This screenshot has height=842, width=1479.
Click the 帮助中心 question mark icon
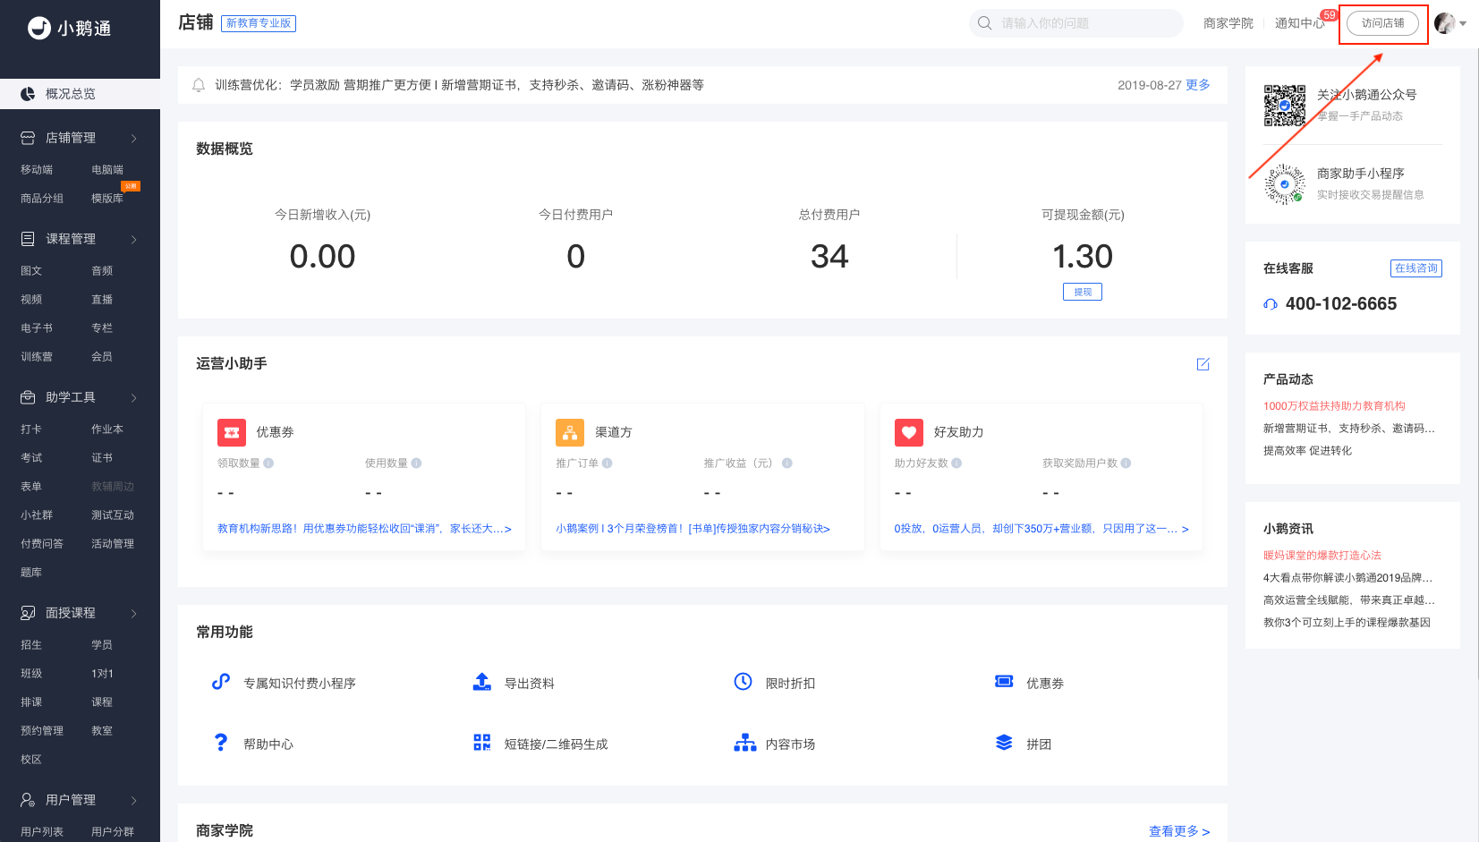221,743
